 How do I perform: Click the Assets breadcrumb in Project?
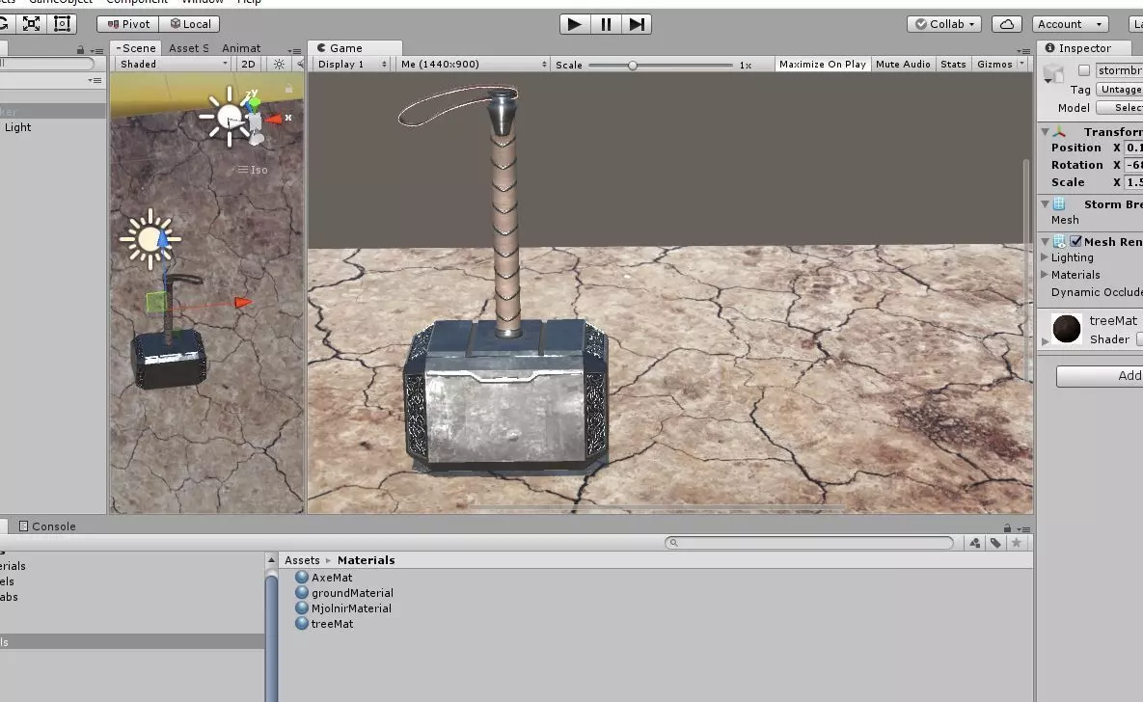pyautogui.click(x=302, y=560)
